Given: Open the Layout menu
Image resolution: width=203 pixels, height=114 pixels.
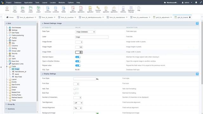Looking at the screenshot, I should coord(44,3).
